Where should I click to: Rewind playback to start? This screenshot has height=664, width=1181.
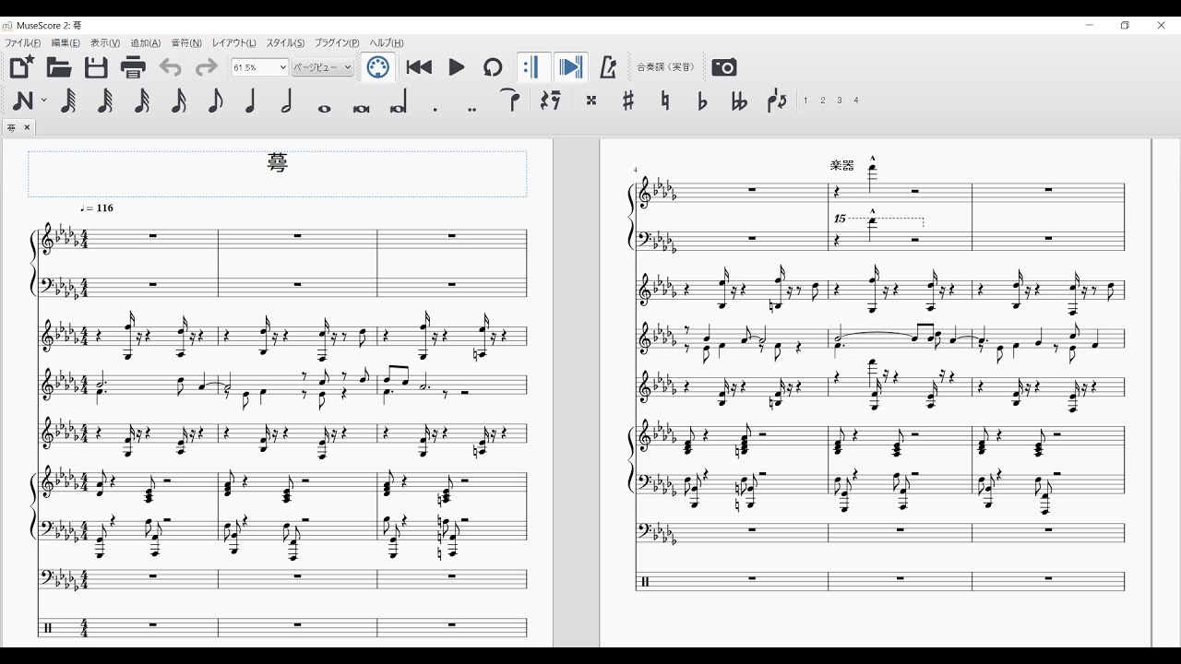(x=419, y=66)
